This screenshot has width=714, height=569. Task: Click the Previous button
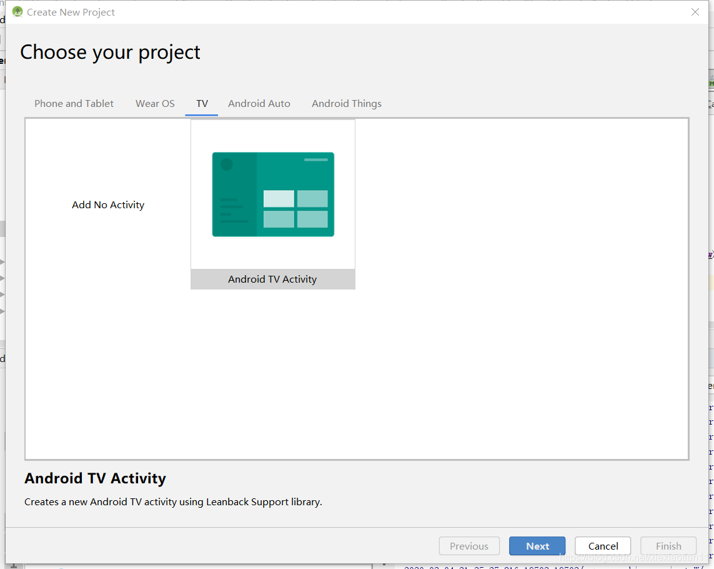[x=469, y=546]
